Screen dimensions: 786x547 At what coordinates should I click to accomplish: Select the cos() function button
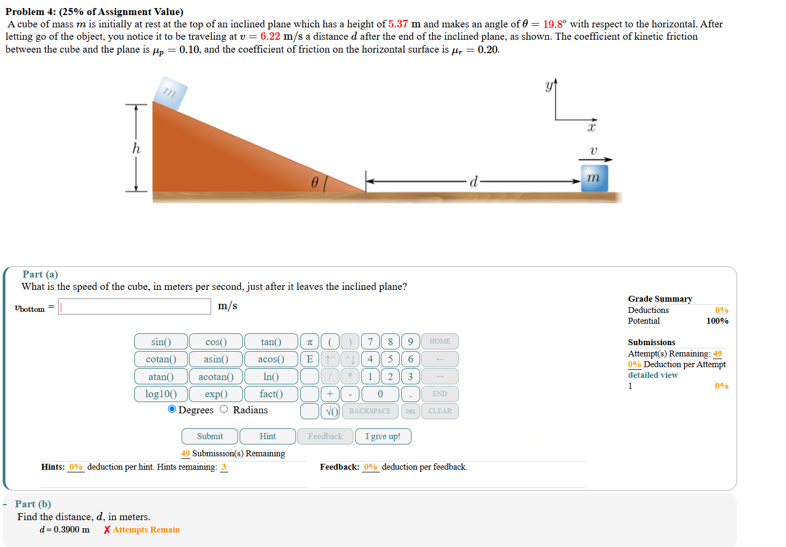click(216, 341)
